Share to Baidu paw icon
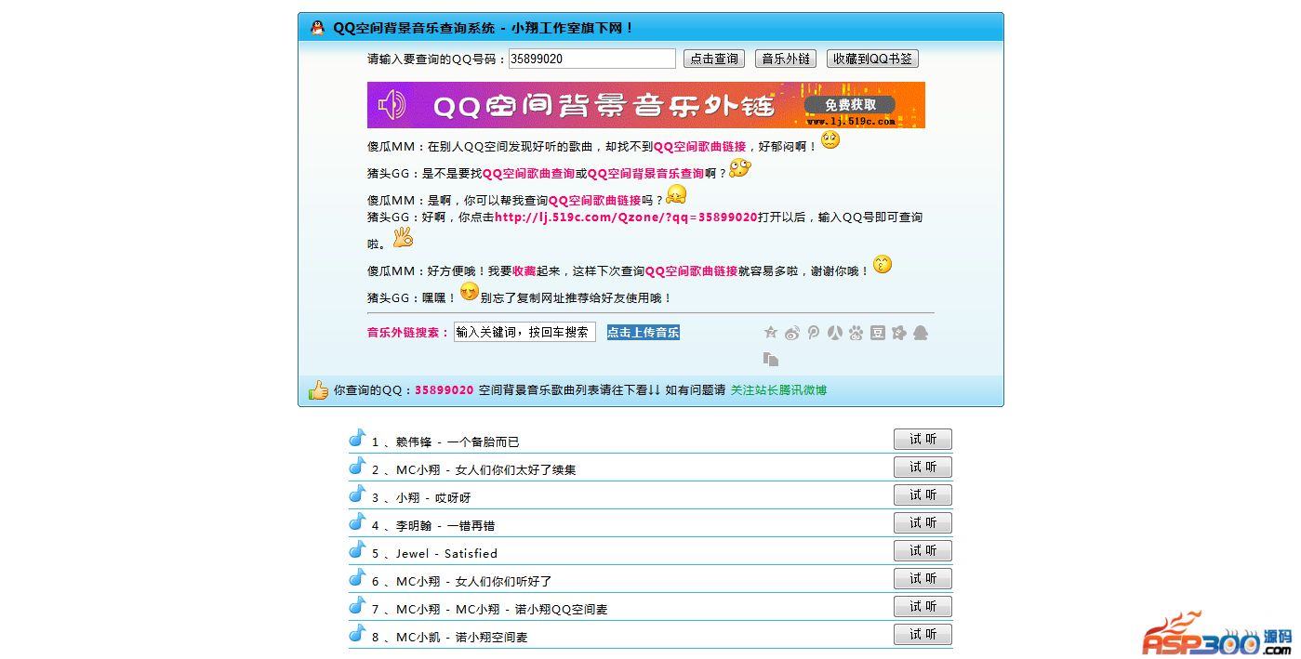1301x659 pixels. 856,333
